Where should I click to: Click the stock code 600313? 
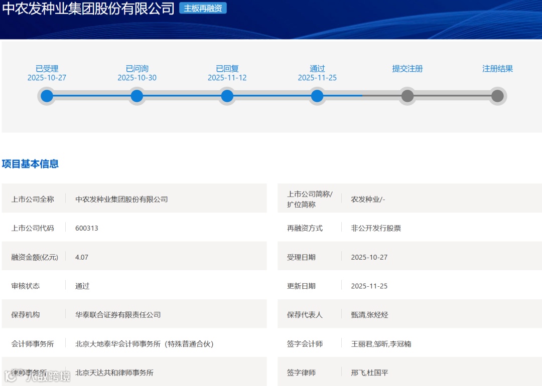point(87,228)
